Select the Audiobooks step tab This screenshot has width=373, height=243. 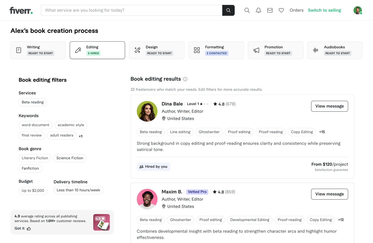click(x=335, y=50)
